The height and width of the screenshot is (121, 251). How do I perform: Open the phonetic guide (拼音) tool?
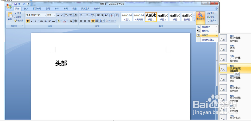(x=71, y=15)
